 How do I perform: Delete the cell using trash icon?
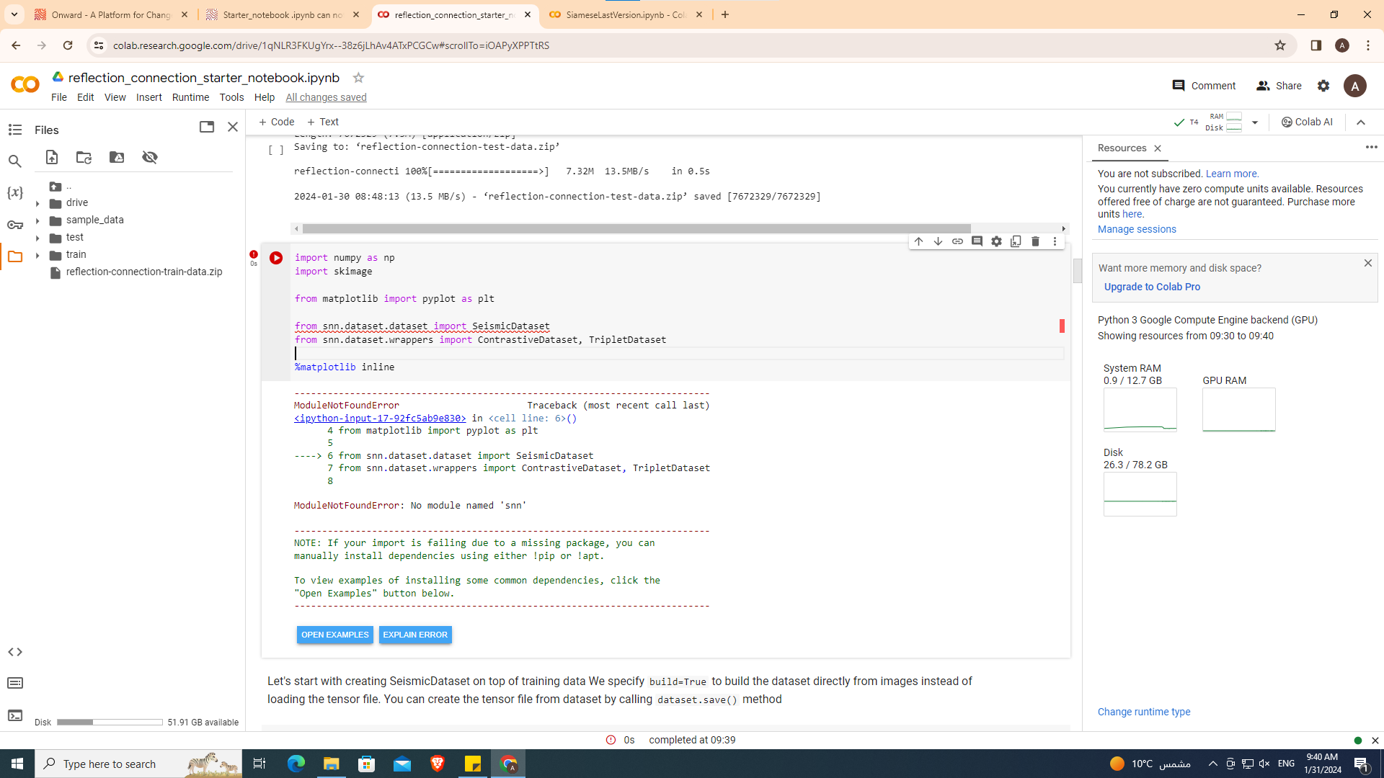click(x=1036, y=241)
